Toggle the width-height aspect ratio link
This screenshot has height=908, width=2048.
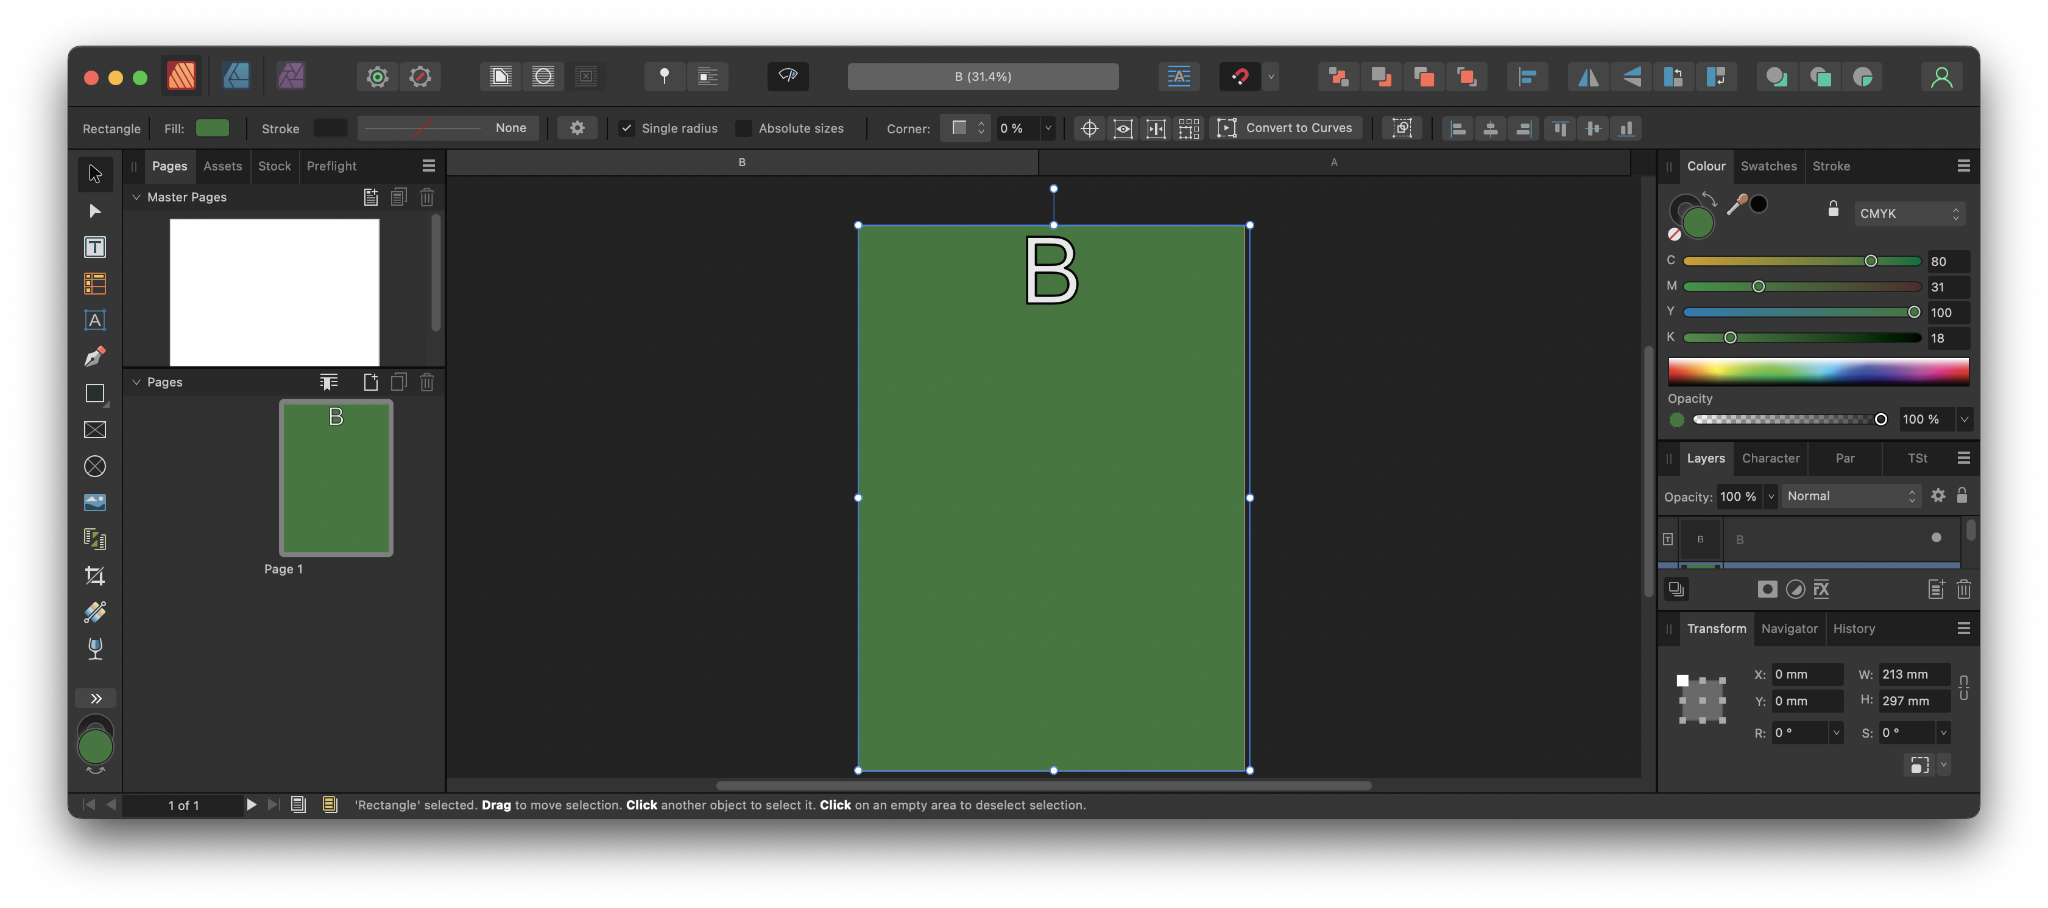[1963, 687]
